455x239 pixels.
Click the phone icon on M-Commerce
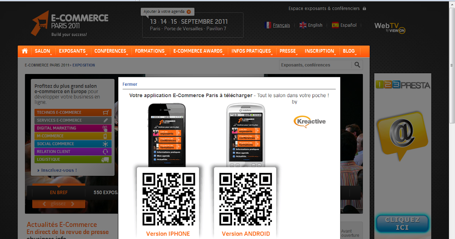coord(105,136)
